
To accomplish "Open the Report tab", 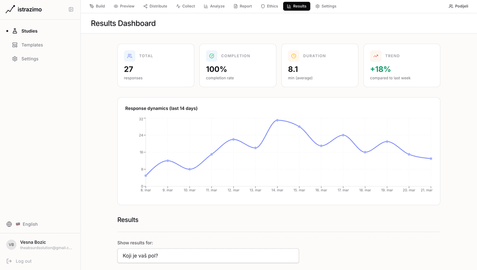I will click(242, 6).
